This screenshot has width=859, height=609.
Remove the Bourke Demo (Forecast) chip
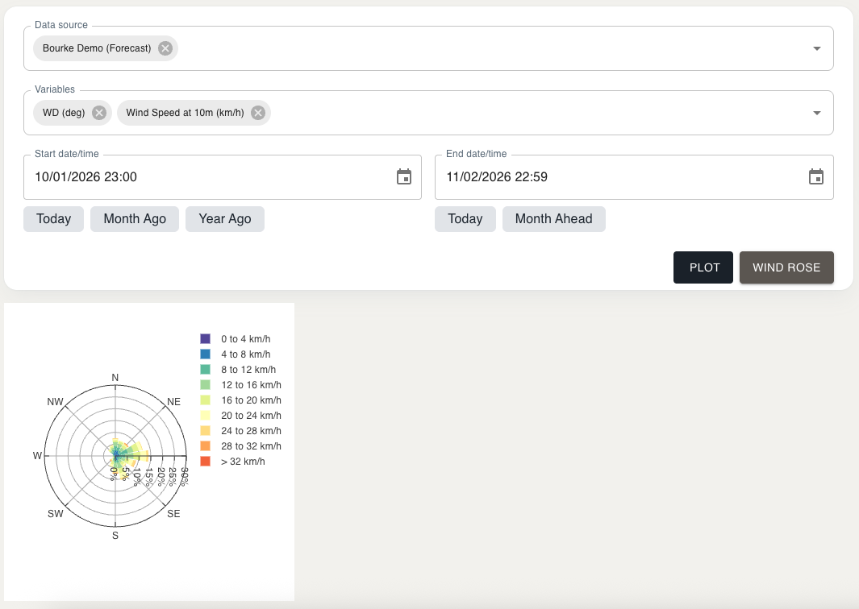click(x=165, y=48)
